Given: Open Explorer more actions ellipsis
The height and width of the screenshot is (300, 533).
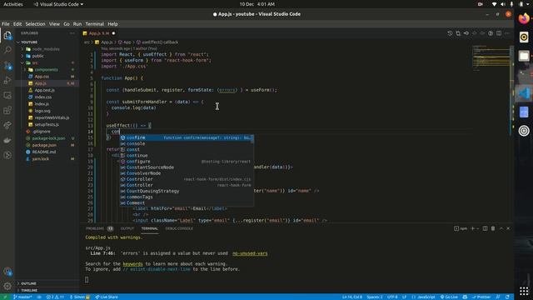Looking at the screenshot, I should [72, 33].
